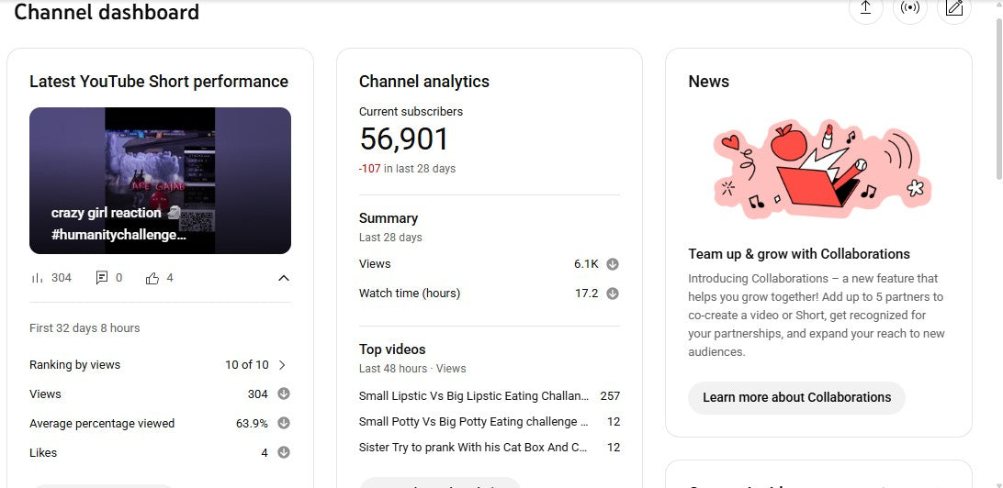Collapse the latest Short performance details
This screenshot has width=1003, height=488.
point(284,278)
